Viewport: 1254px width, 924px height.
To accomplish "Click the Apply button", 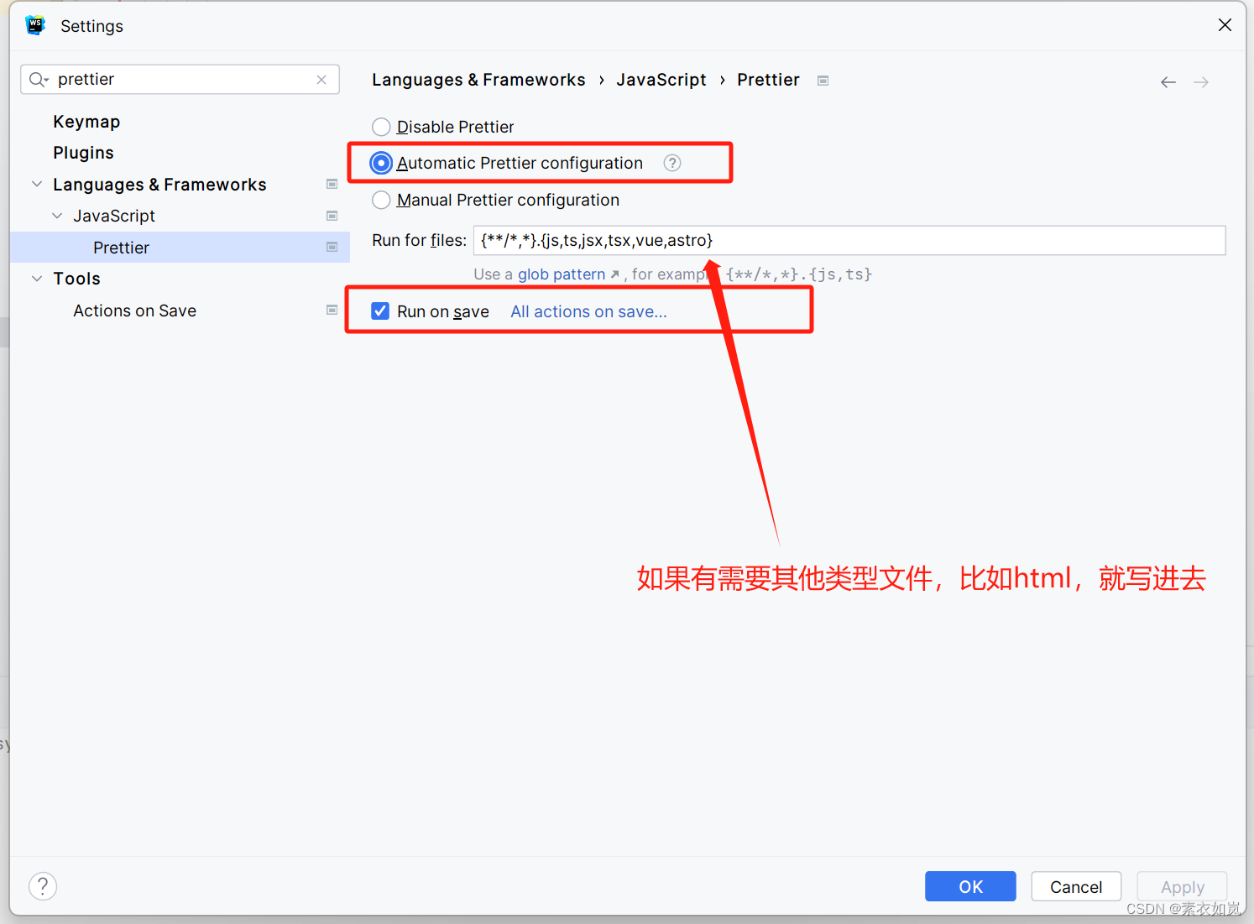I will pyautogui.click(x=1182, y=886).
